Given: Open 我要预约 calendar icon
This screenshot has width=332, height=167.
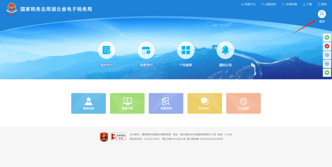Looking at the screenshot, I should click(x=146, y=50).
